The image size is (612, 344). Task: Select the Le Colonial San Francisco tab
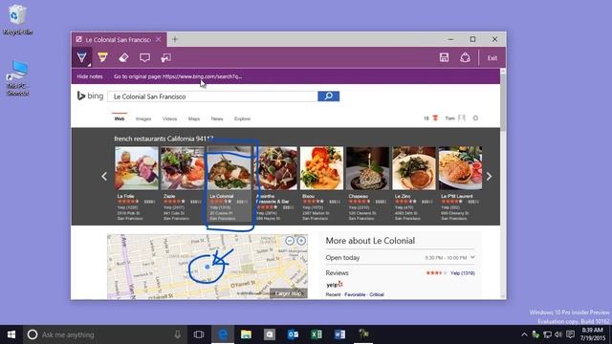click(118, 39)
